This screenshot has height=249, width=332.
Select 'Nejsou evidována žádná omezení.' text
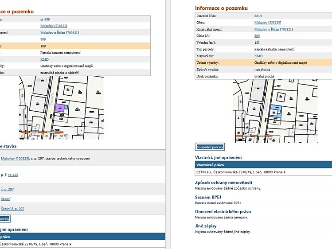pos(222,217)
